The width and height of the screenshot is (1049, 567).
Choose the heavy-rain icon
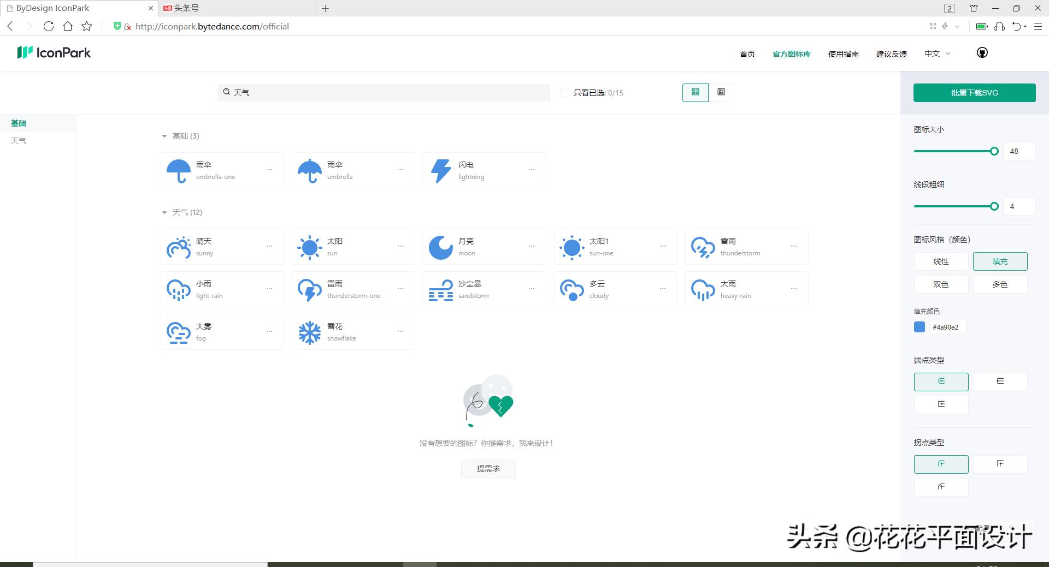coord(703,290)
